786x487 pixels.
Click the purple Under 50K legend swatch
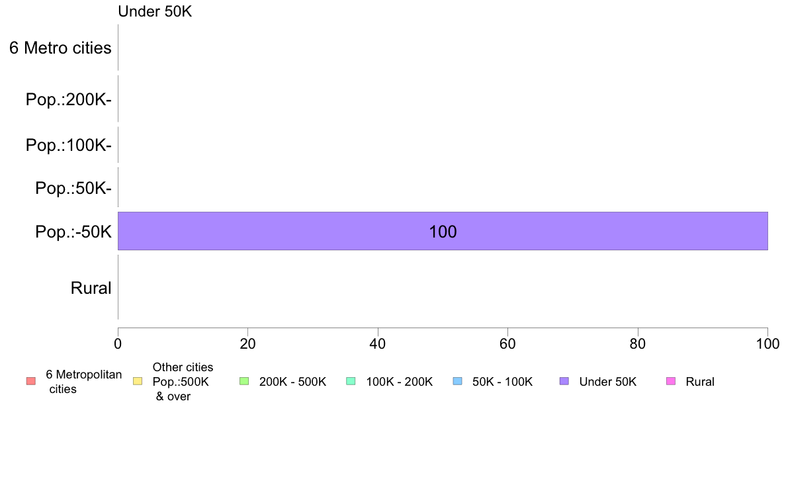click(564, 381)
